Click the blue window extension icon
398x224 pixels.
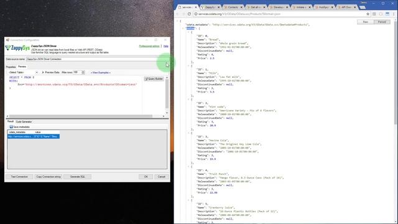click(x=387, y=14)
